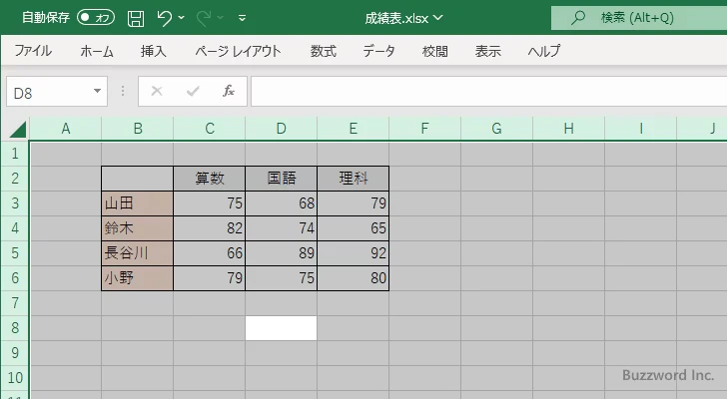The width and height of the screenshot is (727, 399).
Task: Switch to the 挿入 ribbon tab
Action: click(154, 51)
